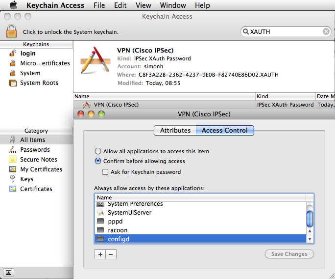The height and width of the screenshot is (279, 335).
Task: Click the lock icon to unlock System keychain
Action: coord(11,30)
